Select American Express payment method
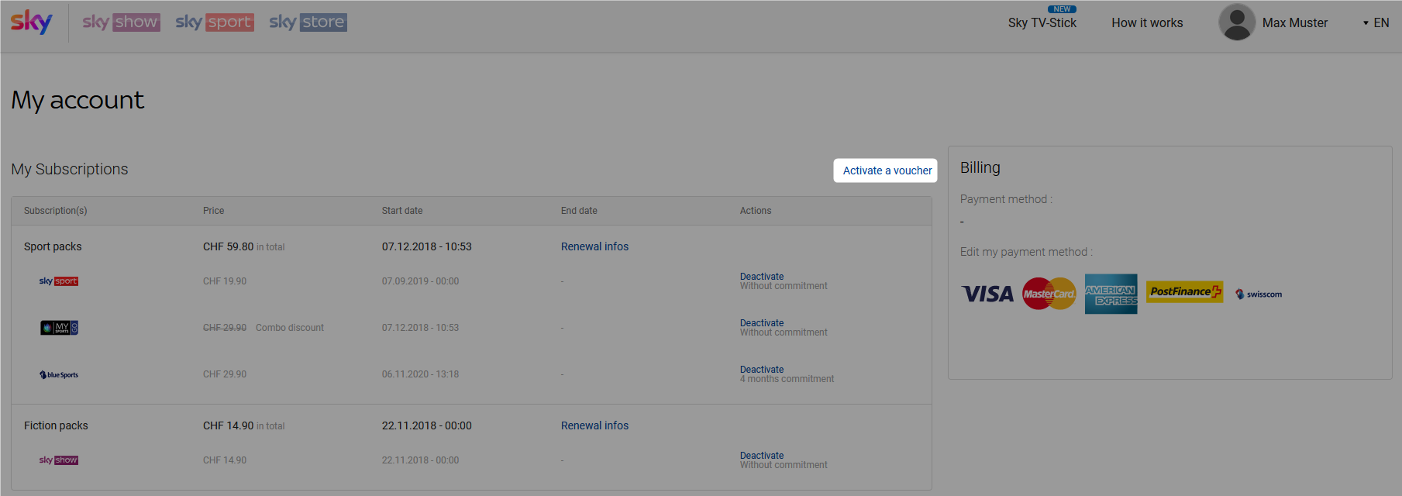This screenshot has height=496, width=1402. [1111, 294]
